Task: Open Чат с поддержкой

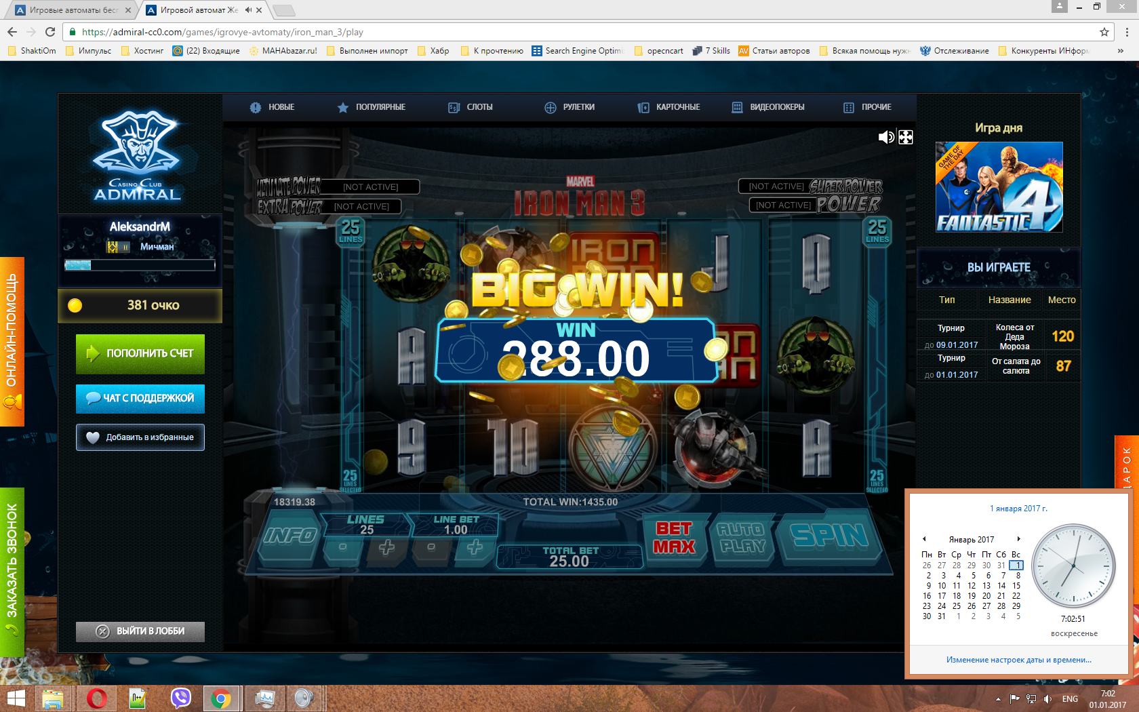Action: tap(140, 398)
